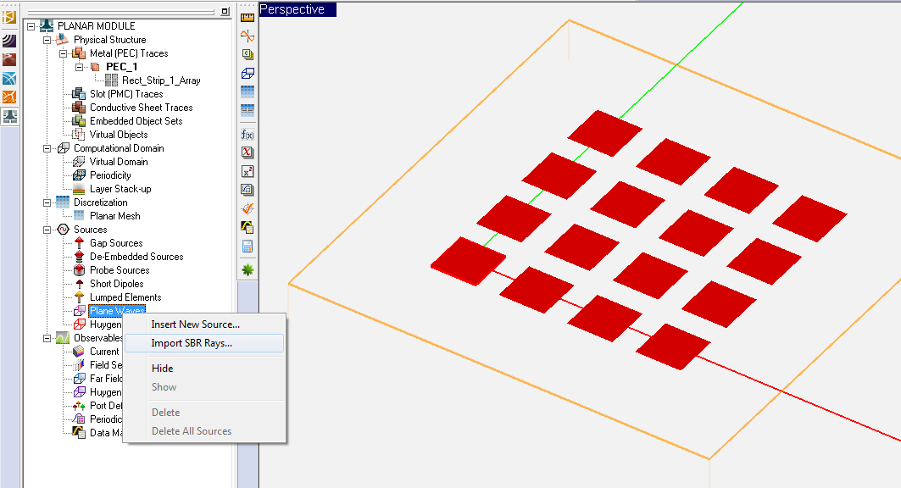This screenshot has width=901, height=488.
Task: Click the f(x) functions toolbar icon
Action: tap(247, 135)
